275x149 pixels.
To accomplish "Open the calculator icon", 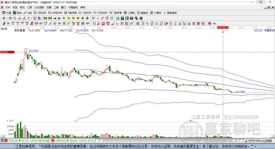I will (122, 18).
